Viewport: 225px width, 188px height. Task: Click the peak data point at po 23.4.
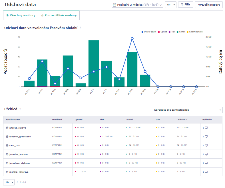click(132, 39)
